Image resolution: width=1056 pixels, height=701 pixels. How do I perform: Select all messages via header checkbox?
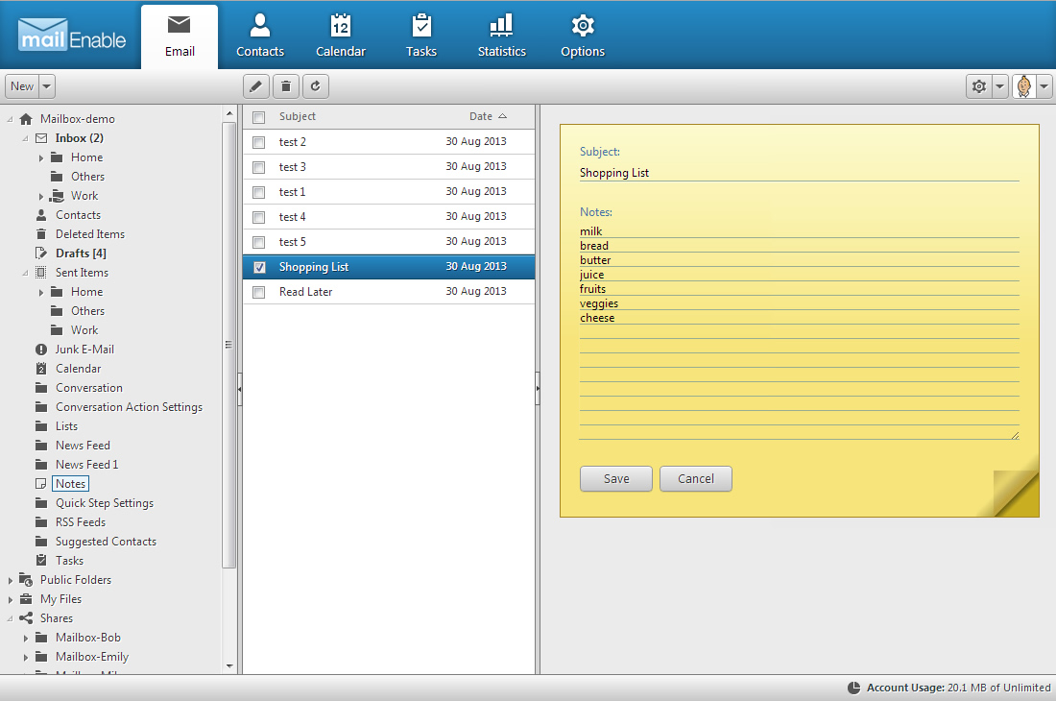point(258,116)
